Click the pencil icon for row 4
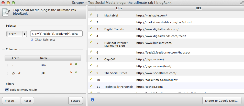This screenshot has width=244, height=106. [x=91, y=35]
